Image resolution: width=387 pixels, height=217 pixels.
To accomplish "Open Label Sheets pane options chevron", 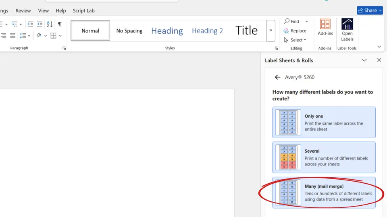I will pyautogui.click(x=364, y=60).
